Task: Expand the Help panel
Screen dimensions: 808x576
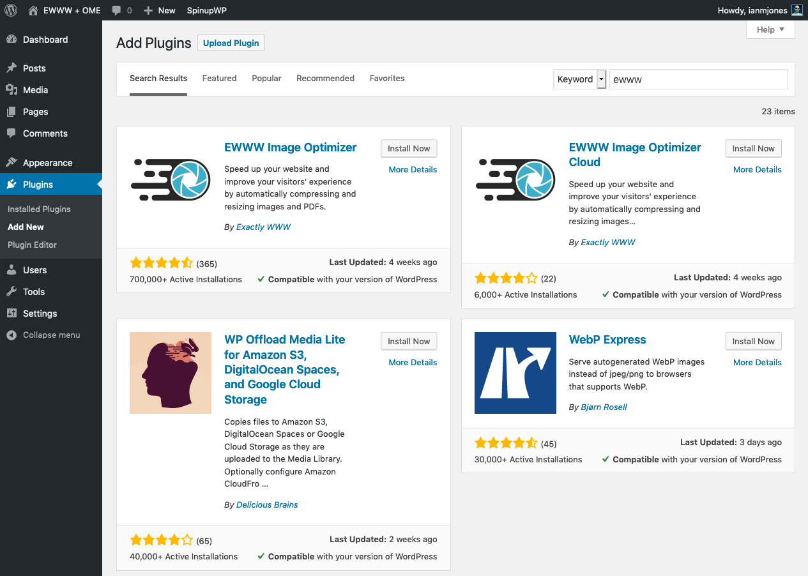Action: click(x=770, y=29)
